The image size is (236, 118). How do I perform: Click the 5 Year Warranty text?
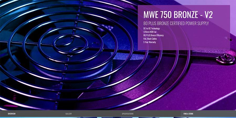coord(150,42)
